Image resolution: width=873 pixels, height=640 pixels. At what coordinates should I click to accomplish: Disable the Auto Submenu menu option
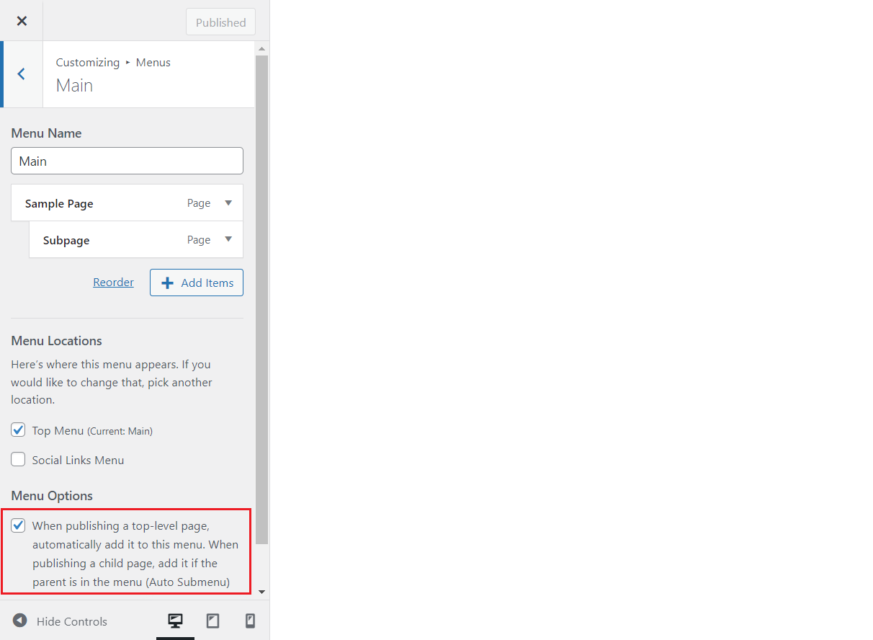(18, 525)
